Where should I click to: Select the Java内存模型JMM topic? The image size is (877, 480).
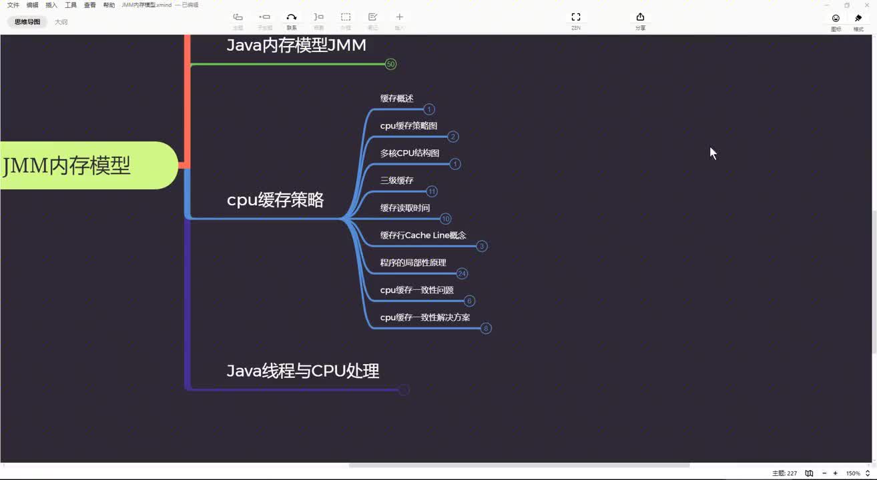tap(296, 45)
